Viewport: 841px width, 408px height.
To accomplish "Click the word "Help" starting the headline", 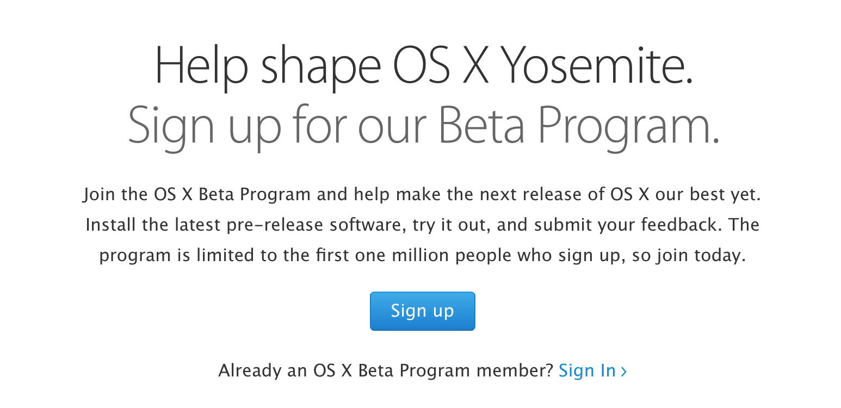I will coord(201,67).
